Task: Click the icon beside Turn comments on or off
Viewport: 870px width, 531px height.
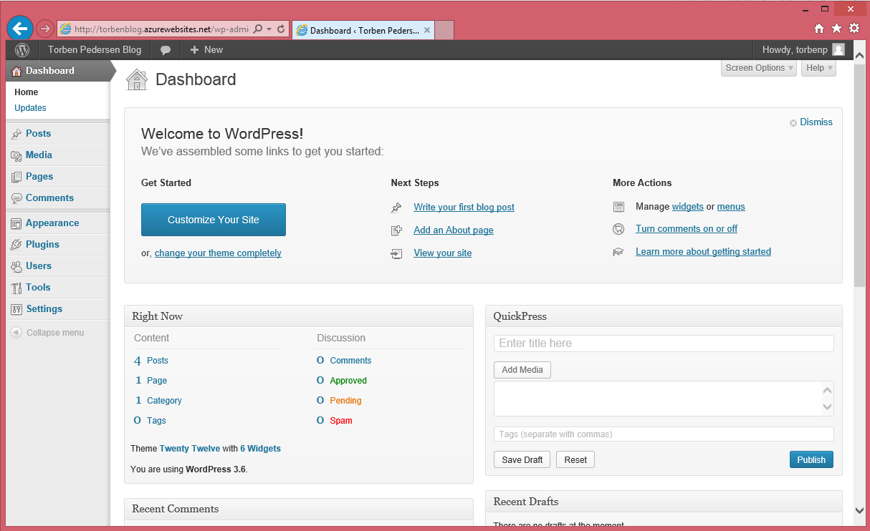Action: click(618, 229)
